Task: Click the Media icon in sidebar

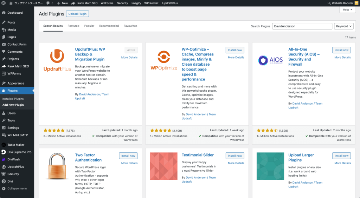Action: point(4,30)
